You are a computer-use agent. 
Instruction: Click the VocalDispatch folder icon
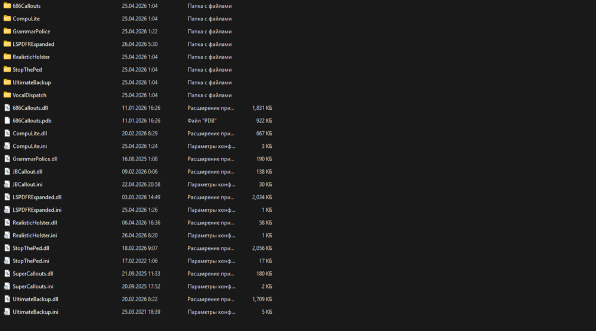point(7,95)
